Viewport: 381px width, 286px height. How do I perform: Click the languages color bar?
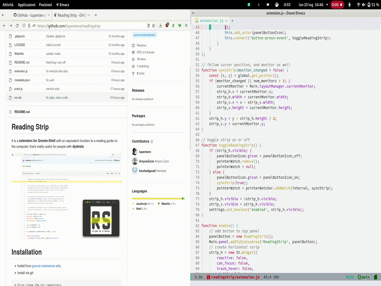158,198
